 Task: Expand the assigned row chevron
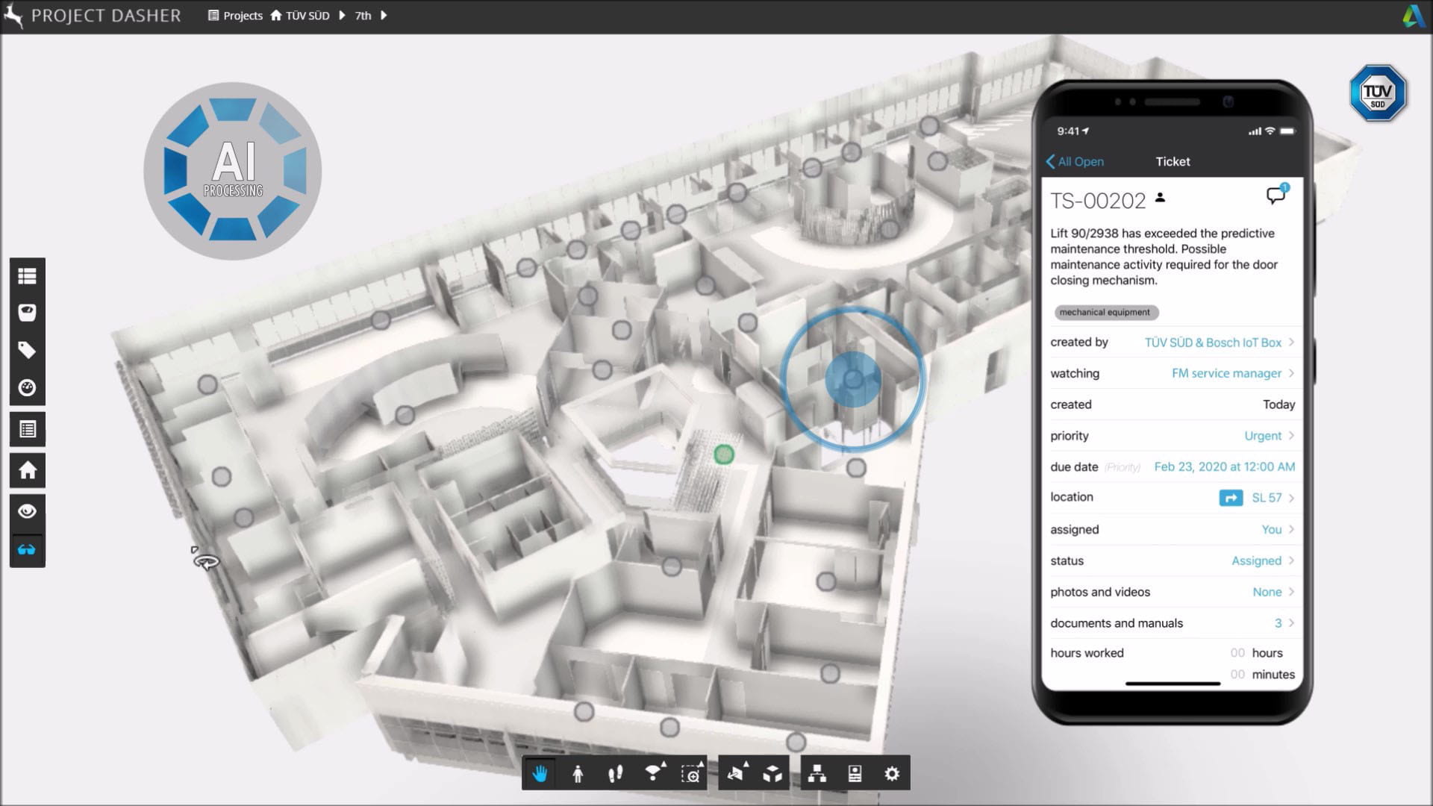pyautogui.click(x=1291, y=529)
